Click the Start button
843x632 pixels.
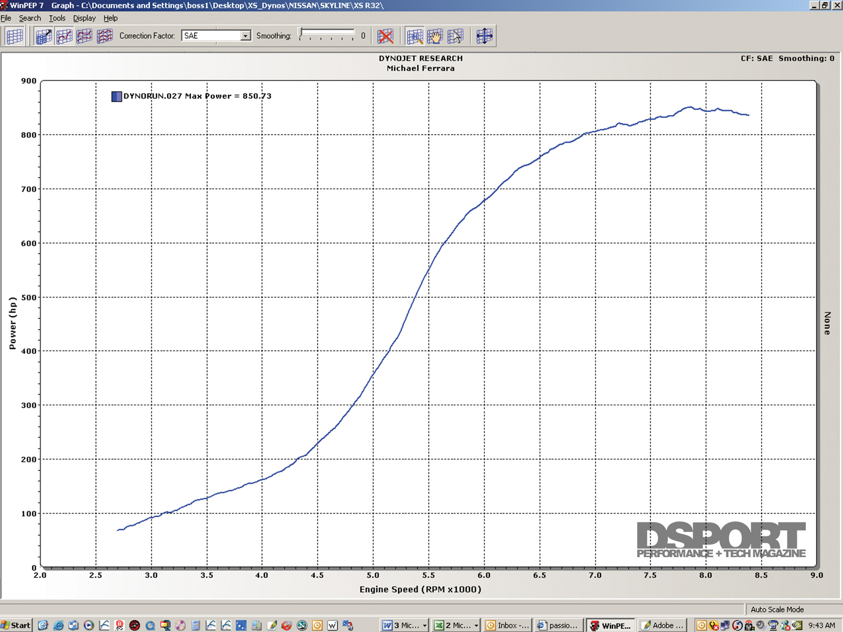click(16, 625)
